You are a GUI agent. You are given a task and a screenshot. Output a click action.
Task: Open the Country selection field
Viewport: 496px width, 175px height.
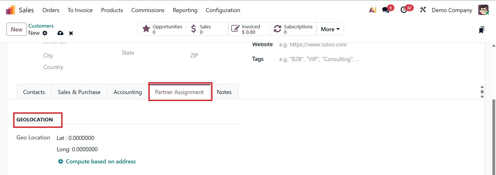coord(78,67)
